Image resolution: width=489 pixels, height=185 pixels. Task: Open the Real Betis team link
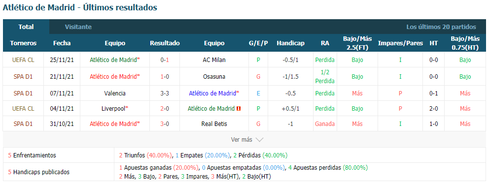(214, 123)
